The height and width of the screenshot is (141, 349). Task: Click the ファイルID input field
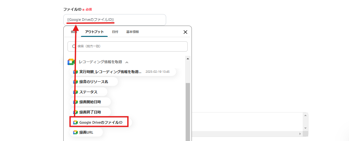tap(115, 20)
